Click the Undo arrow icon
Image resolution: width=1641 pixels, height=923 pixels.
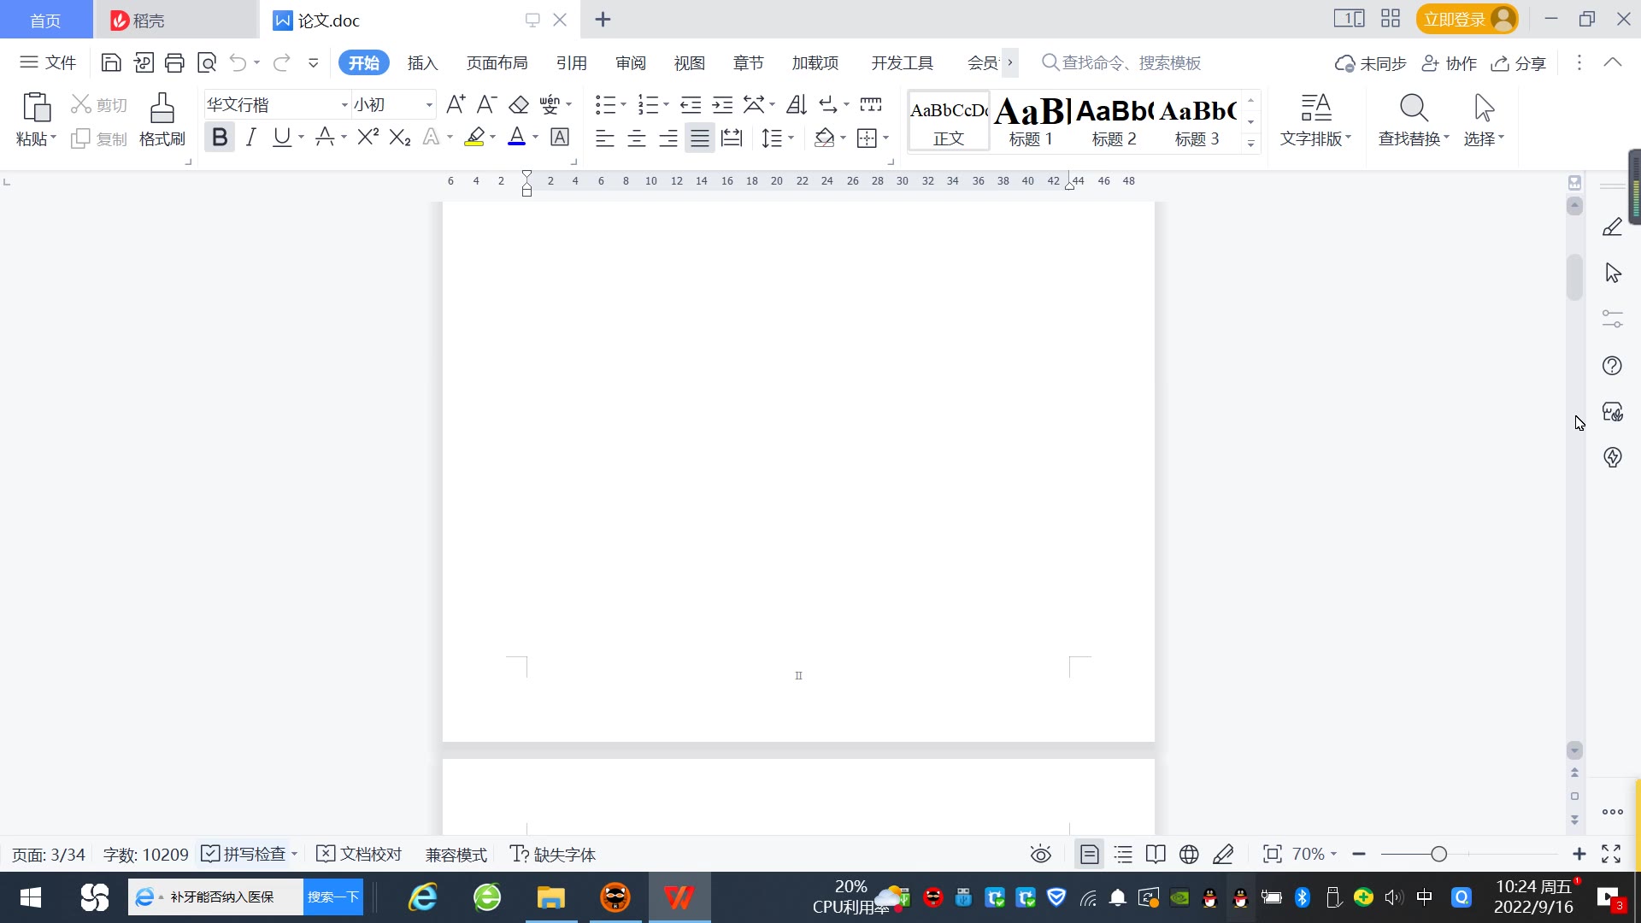238,62
